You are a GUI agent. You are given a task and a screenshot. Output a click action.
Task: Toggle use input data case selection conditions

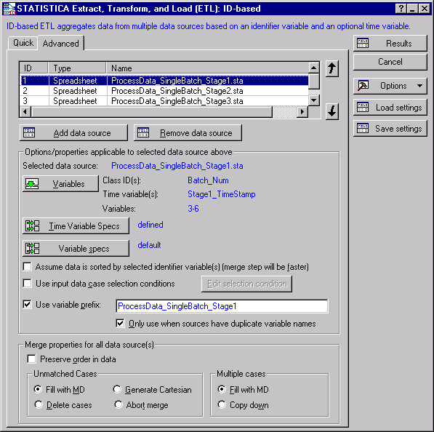click(28, 284)
